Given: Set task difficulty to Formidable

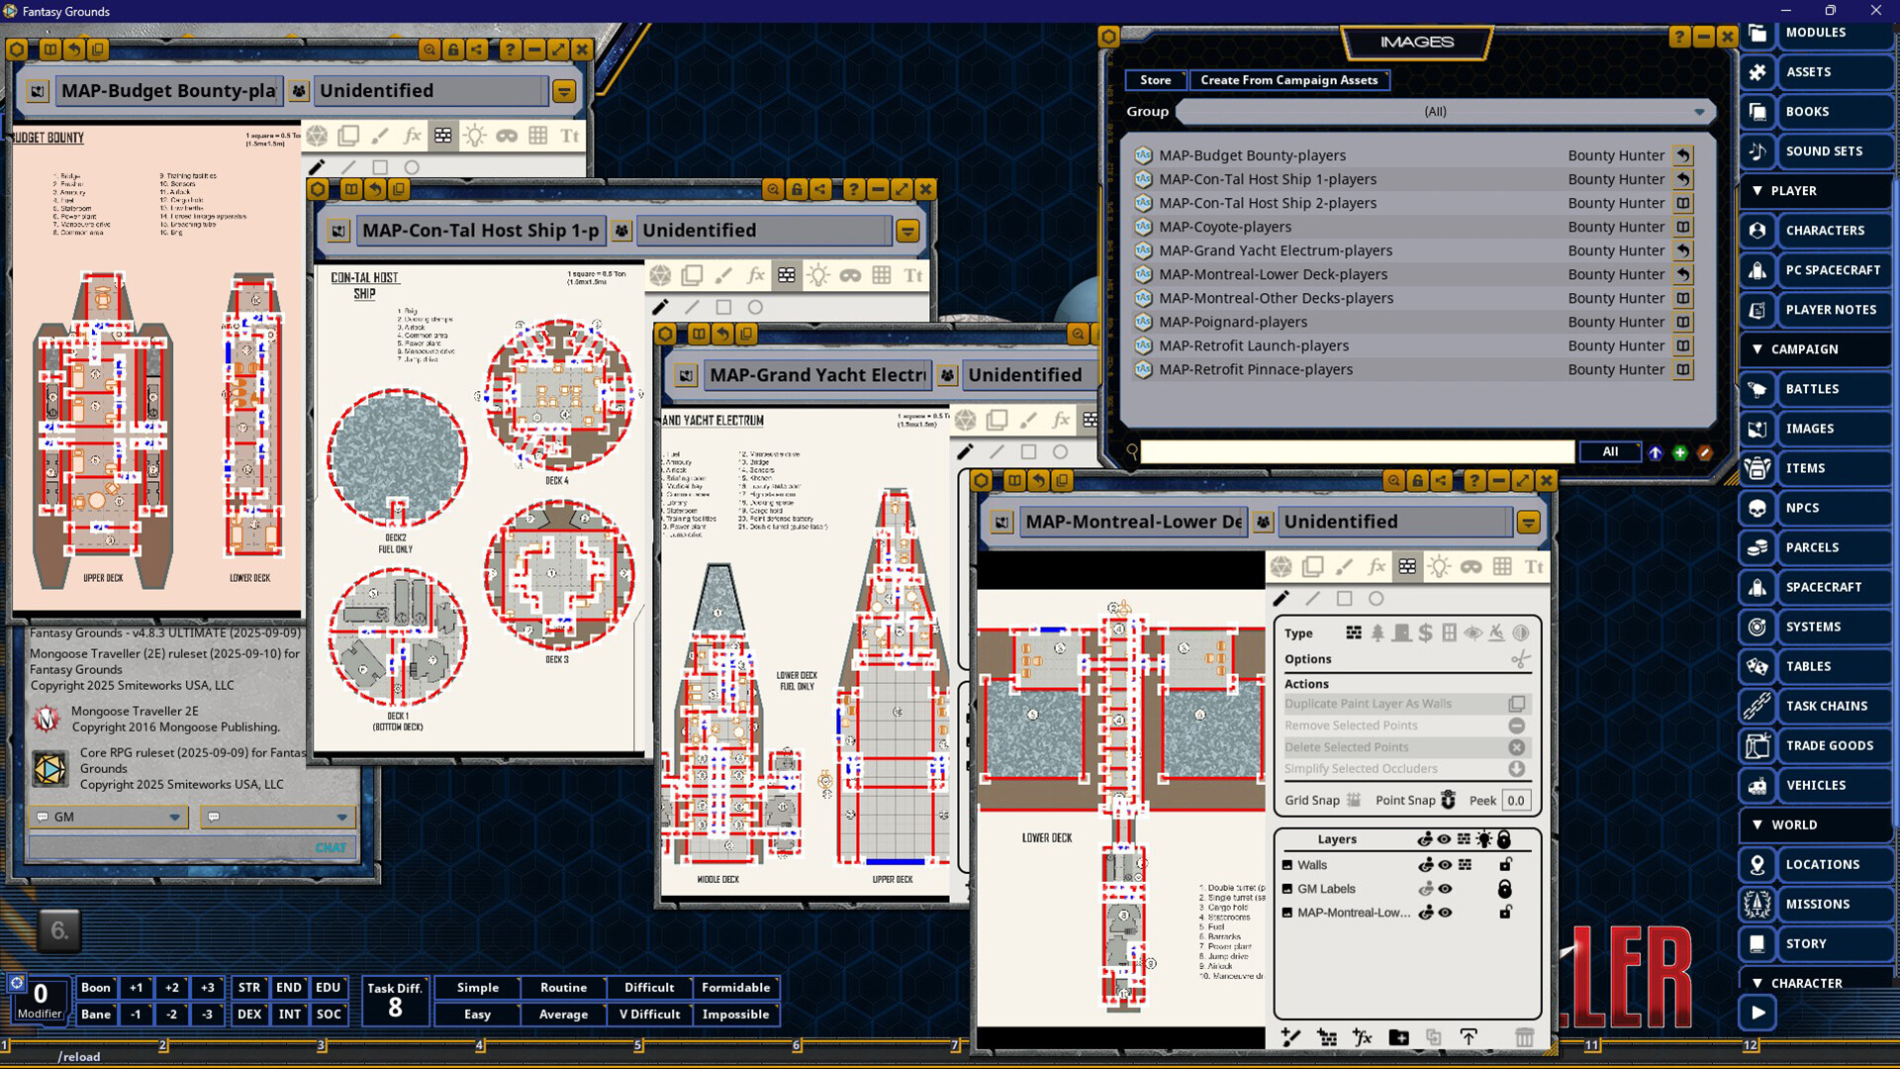Looking at the screenshot, I should [x=735, y=988].
